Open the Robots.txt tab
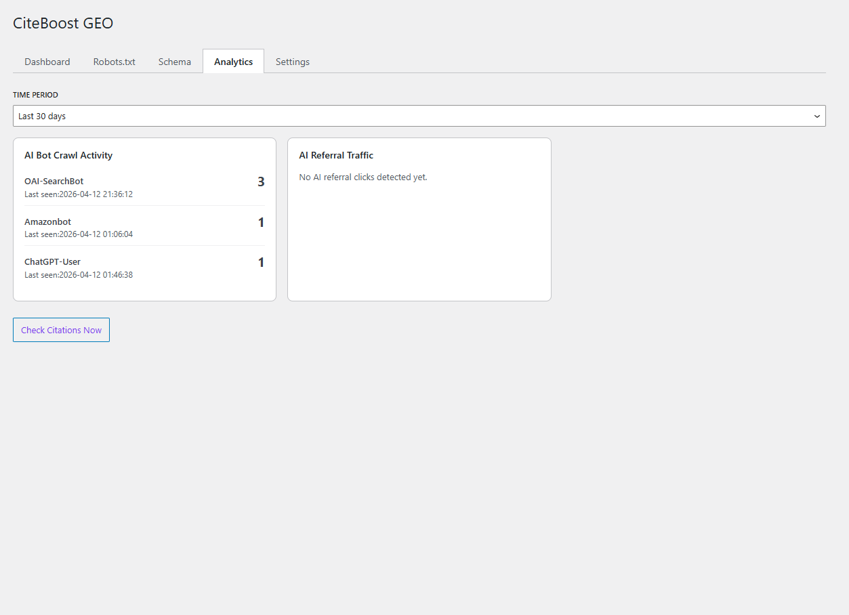 [114, 62]
